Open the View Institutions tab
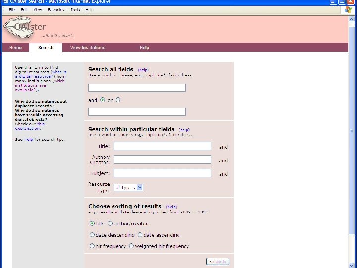This screenshot has width=357, height=268. point(88,48)
